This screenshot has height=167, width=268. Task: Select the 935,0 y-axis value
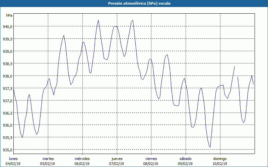pyautogui.click(x=7, y=150)
